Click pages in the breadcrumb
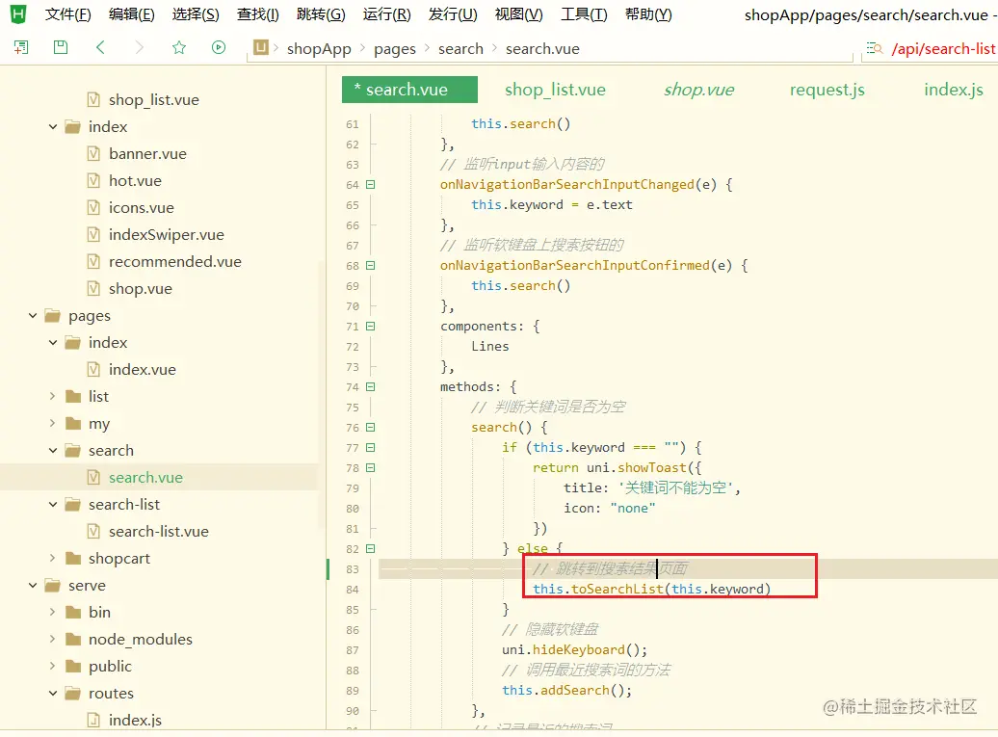 [x=395, y=49]
